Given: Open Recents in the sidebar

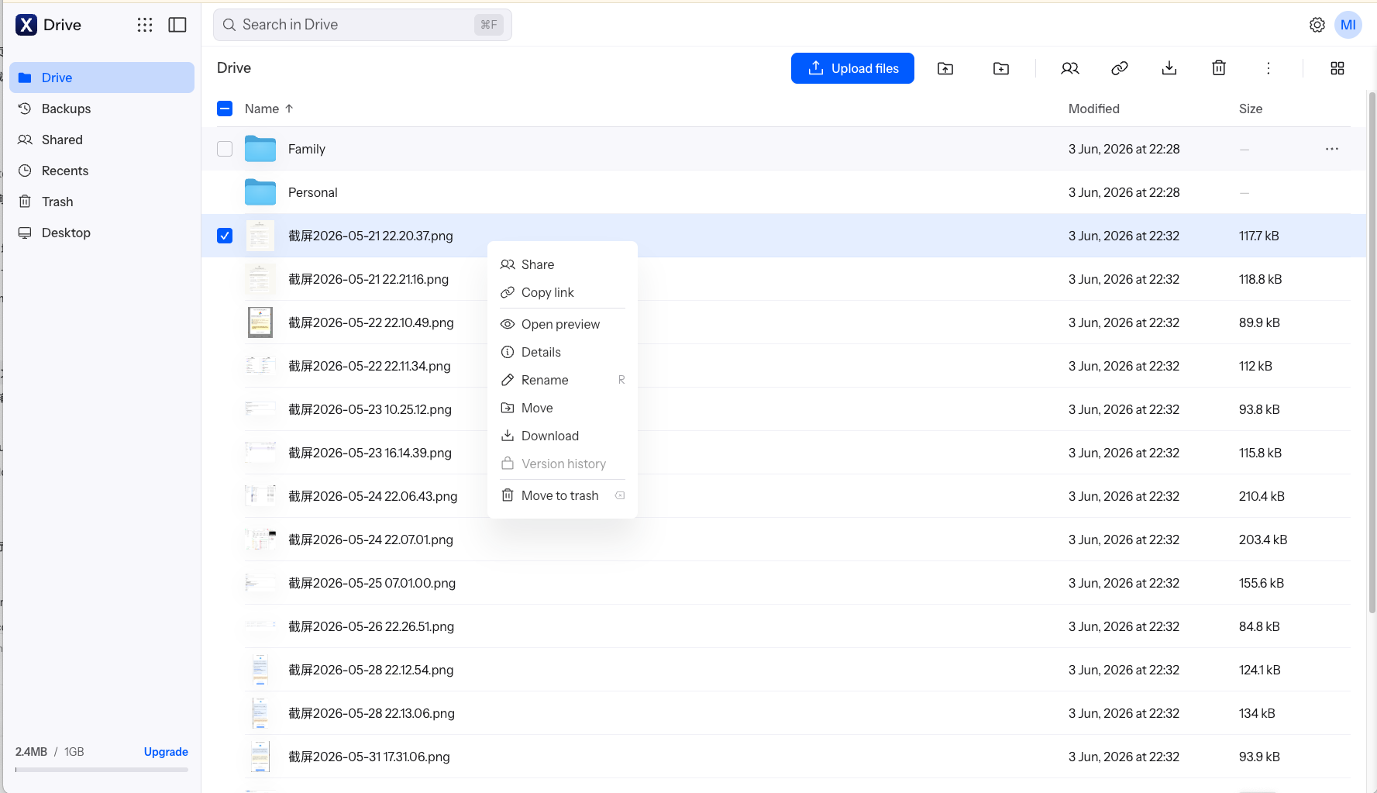Looking at the screenshot, I should (x=102, y=171).
